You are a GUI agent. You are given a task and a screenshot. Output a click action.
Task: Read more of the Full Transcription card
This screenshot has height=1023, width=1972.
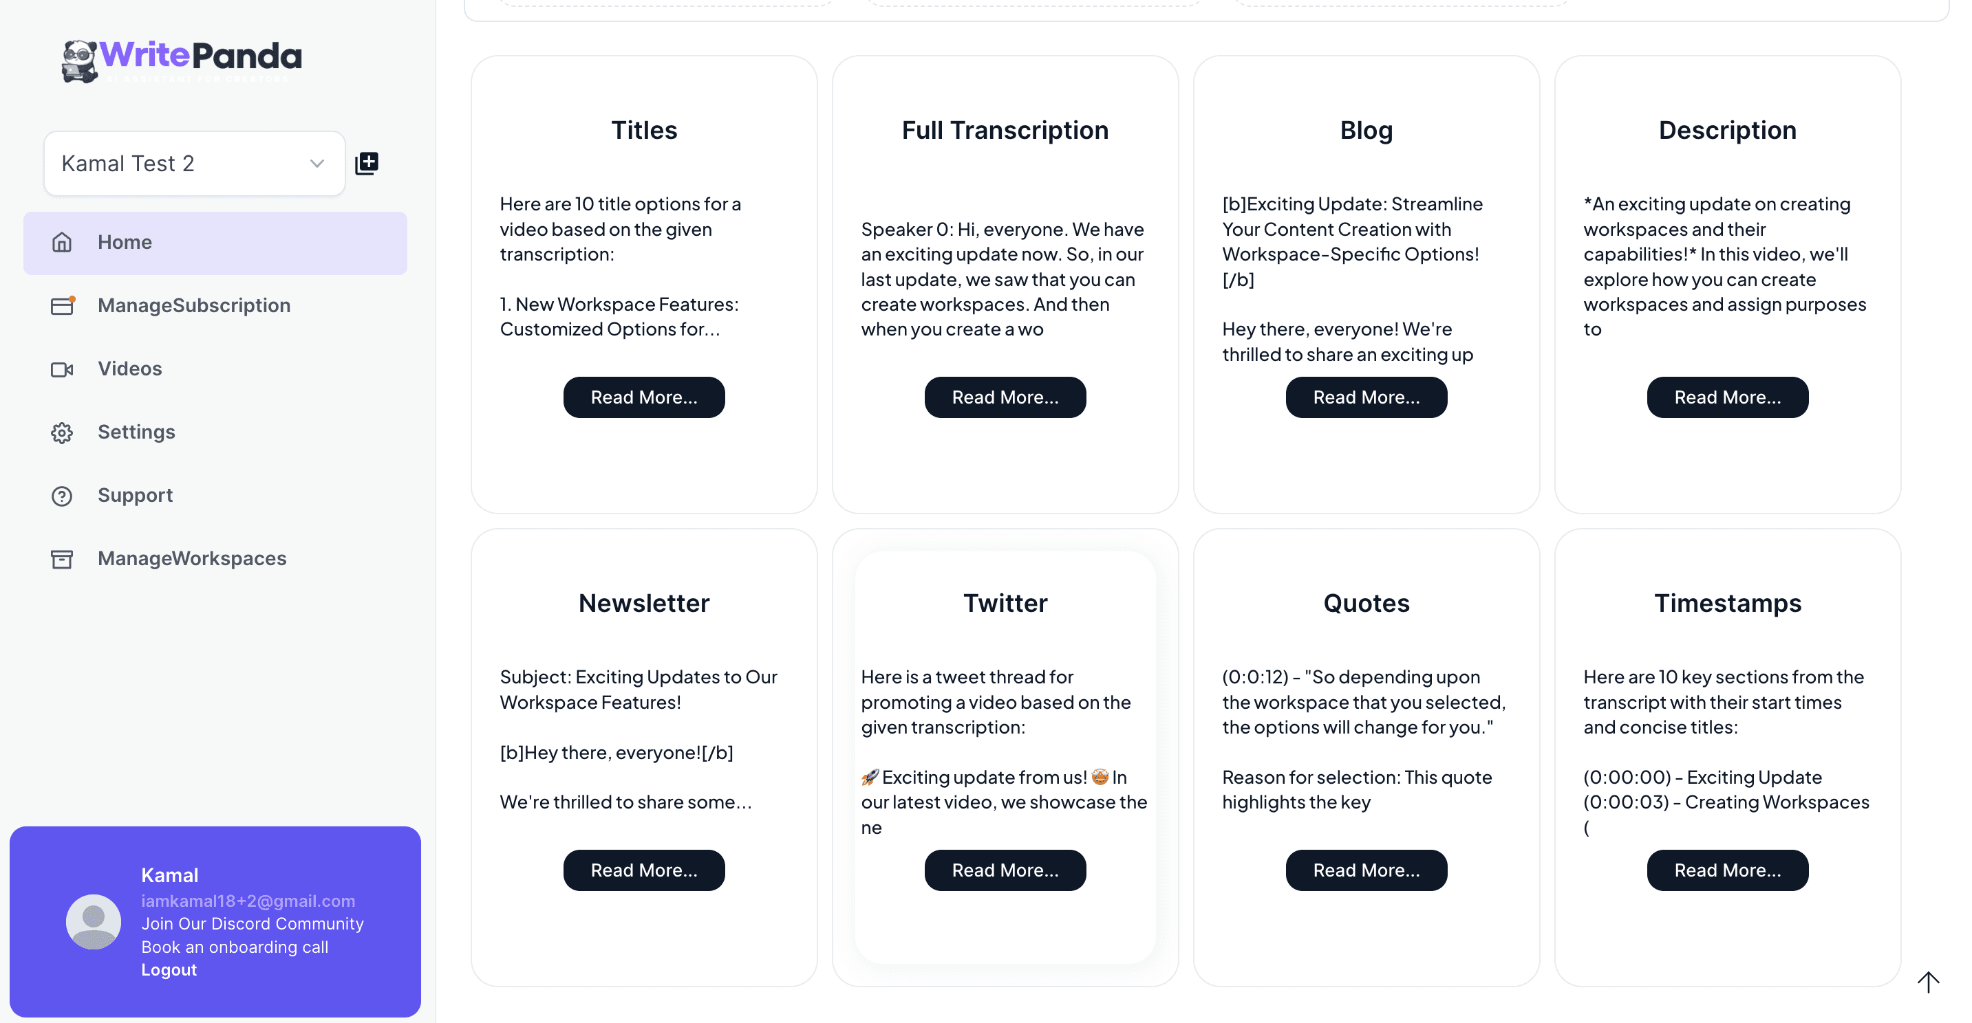coord(1005,397)
